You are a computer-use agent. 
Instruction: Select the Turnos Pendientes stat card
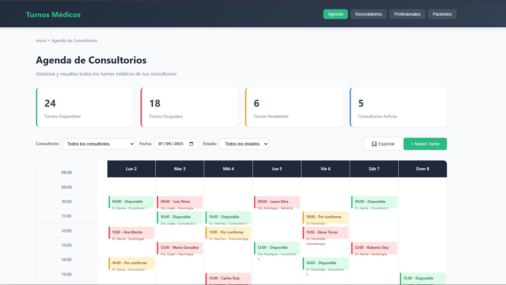tap(294, 107)
